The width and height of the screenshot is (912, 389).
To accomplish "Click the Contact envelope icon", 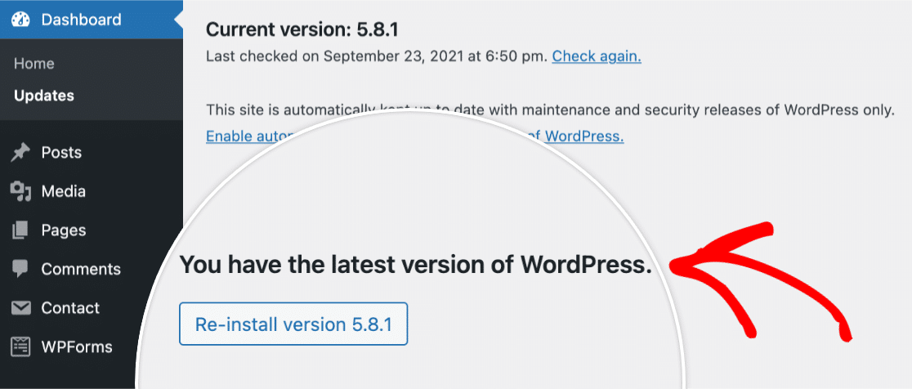I will [21, 307].
